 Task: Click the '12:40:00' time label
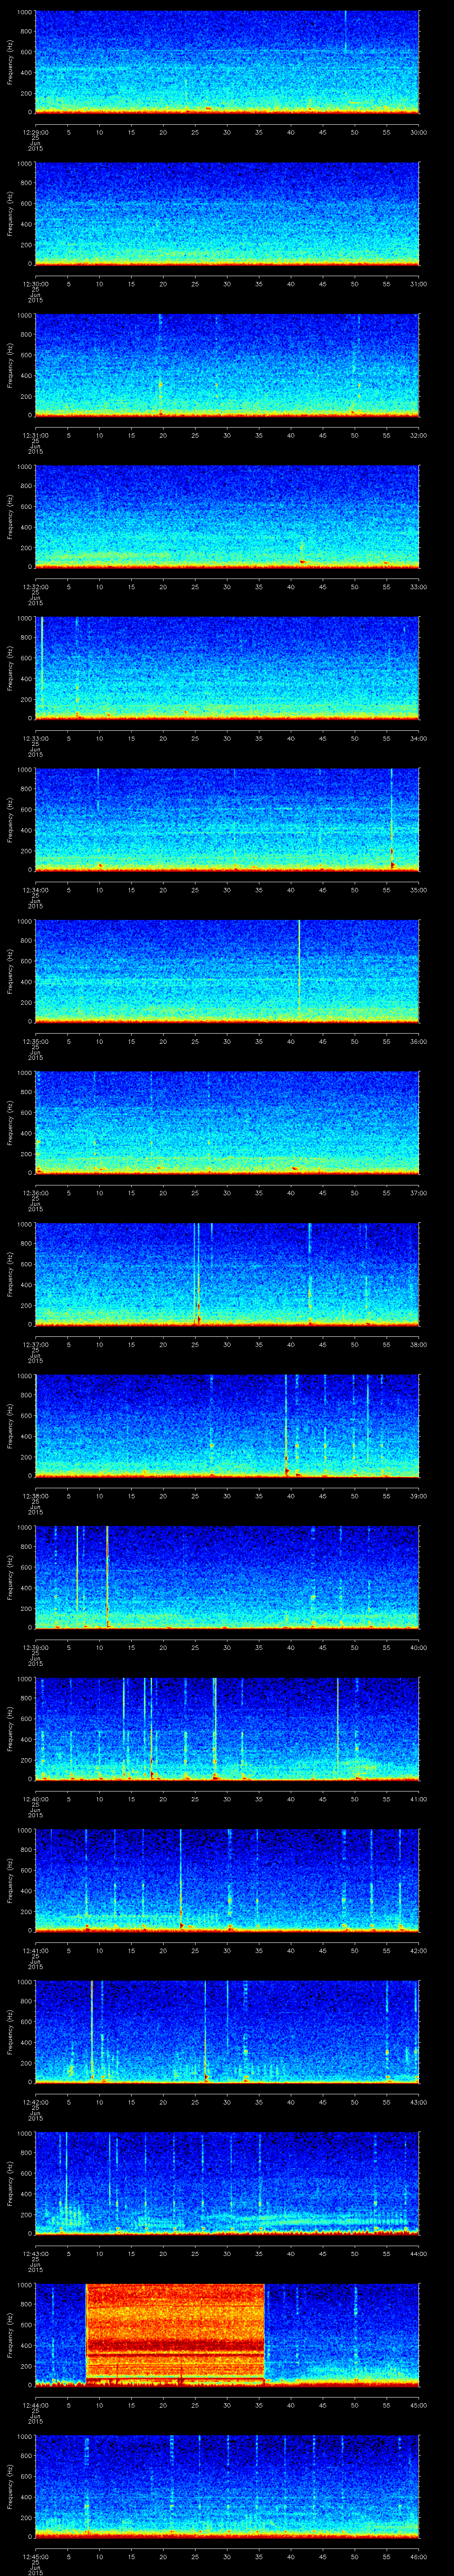pos(36,1799)
